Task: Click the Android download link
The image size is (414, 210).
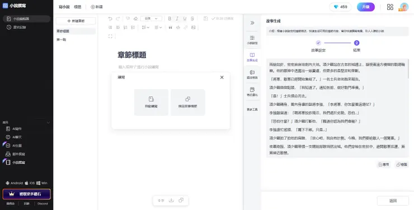Action: pyautogui.click(x=14, y=183)
